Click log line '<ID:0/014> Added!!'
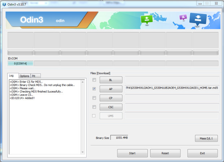Viewport: 224px width, 162px height. coord(22,98)
